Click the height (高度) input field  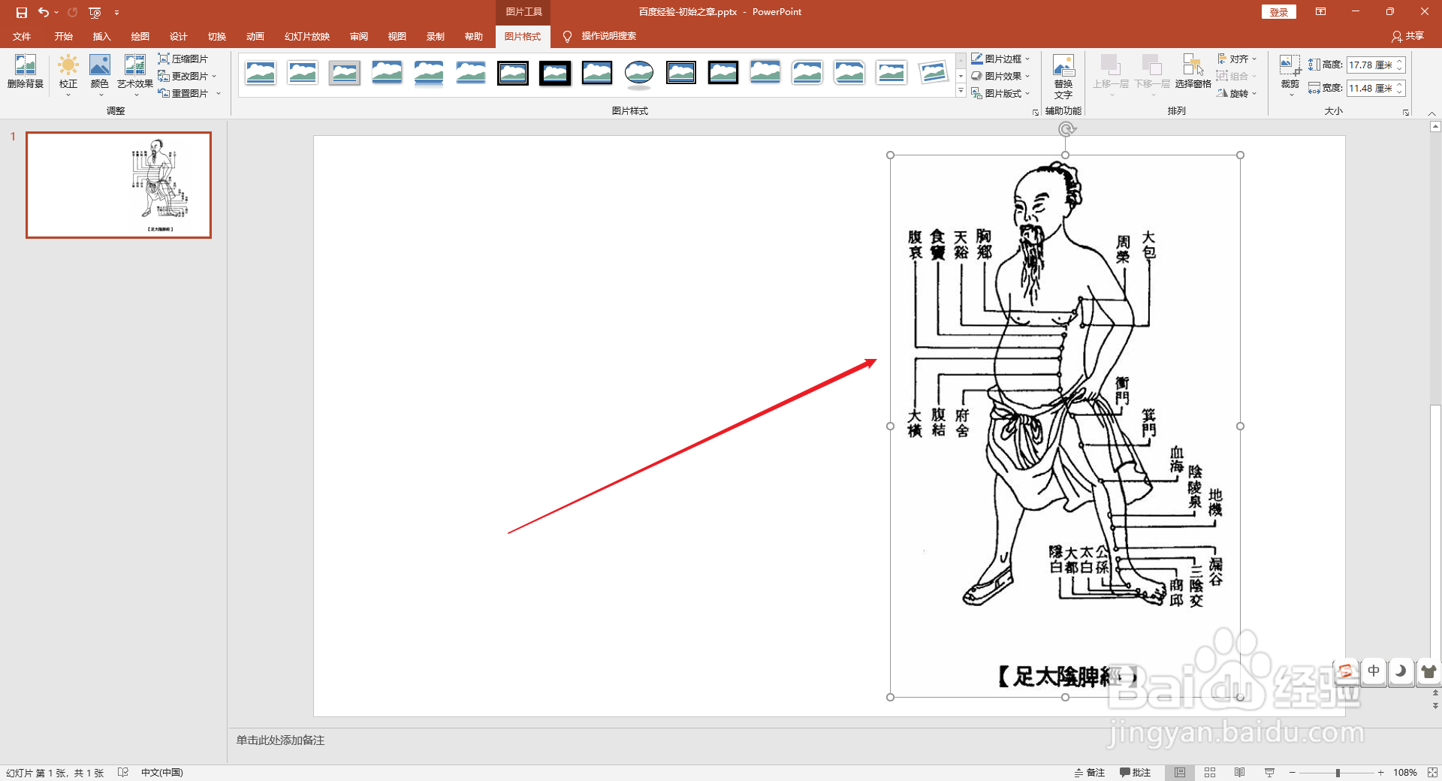pos(1371,65)
